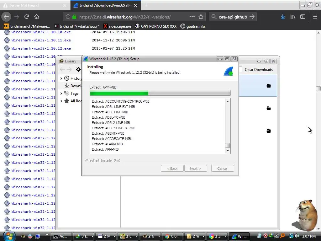Viewport: 321px width, 241px height.
Task: Open the Library bookshelf icon
Action: (293, 17)
